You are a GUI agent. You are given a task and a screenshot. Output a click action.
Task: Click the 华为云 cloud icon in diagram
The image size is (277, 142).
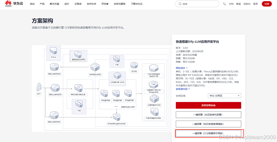(53, 51)
